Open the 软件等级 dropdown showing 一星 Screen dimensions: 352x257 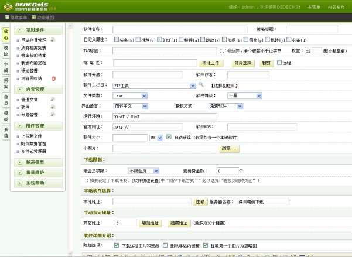pyautogui.click(x=245, y=96)
